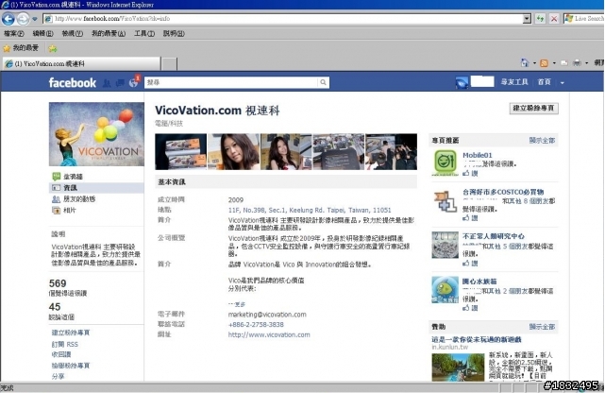Click the profile picture in Facebook header

point(462,82)
